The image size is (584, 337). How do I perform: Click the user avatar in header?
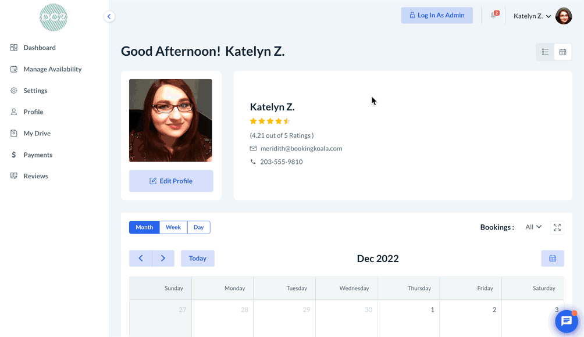[564, 16]
